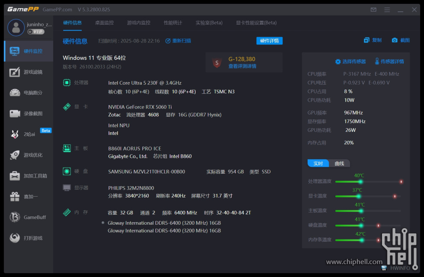The image size is (424, 277).
Task: Click the red S score shield icon
Action: [x=217, y=63]
